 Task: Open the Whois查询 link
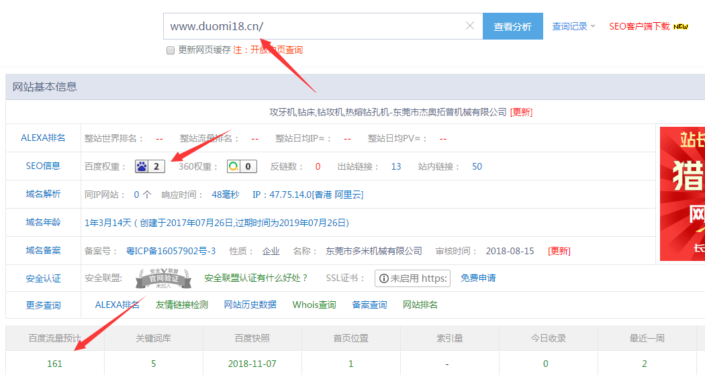[314, 305]
